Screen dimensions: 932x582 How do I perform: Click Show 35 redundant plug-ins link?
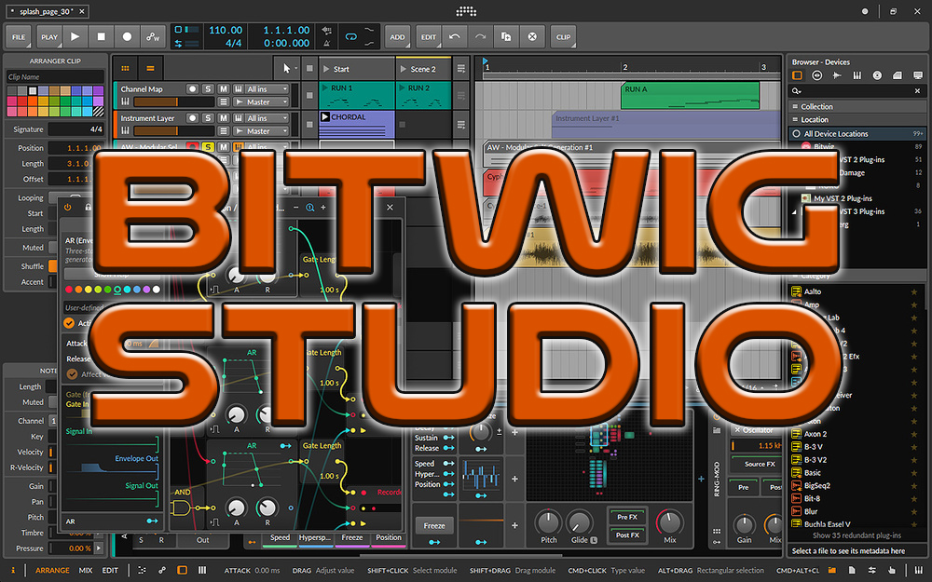click(857, 535)
